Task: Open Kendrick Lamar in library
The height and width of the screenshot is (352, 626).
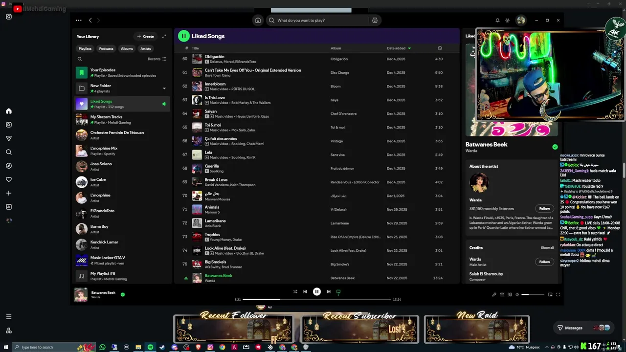Action: click(x=122, y=245)
